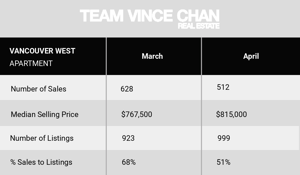The height and width of the screenshot is (175, 300).
Task: Select the April ratio 51%
Action: 223,162
